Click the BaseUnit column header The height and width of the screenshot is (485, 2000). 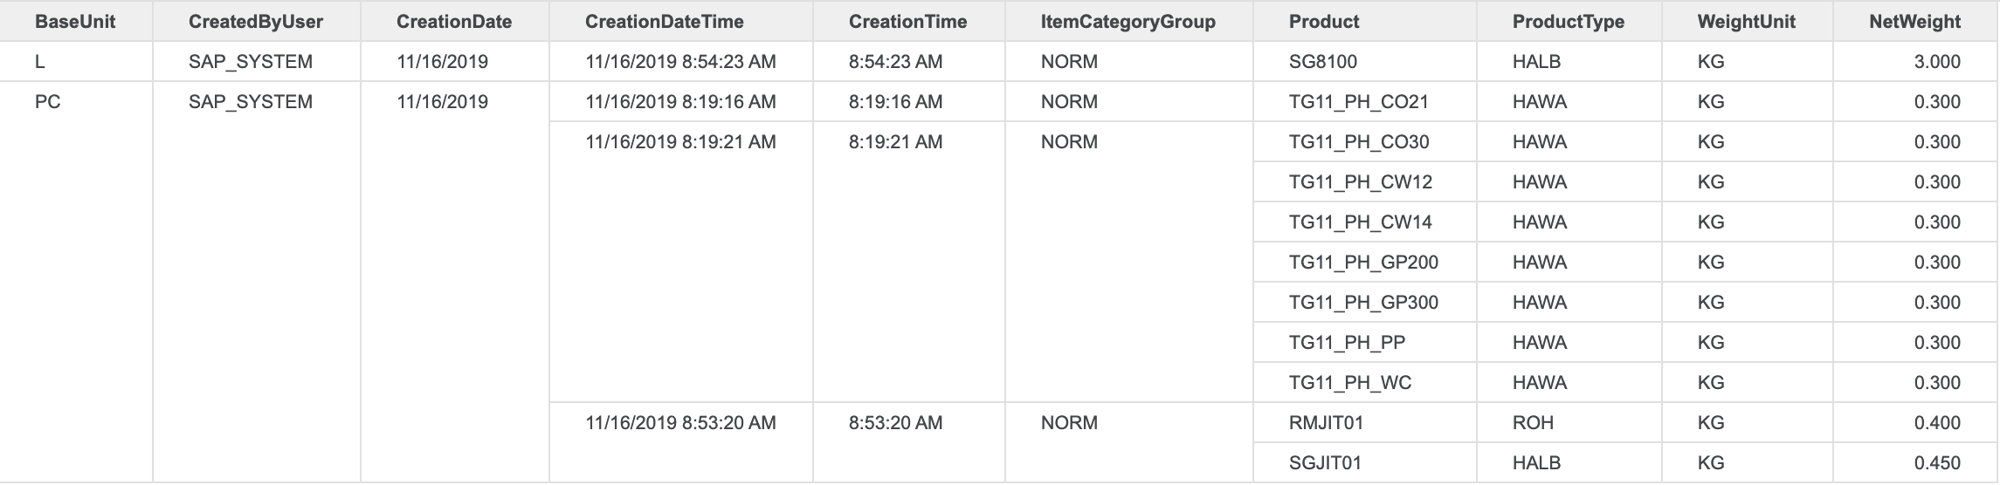point(75,22)
